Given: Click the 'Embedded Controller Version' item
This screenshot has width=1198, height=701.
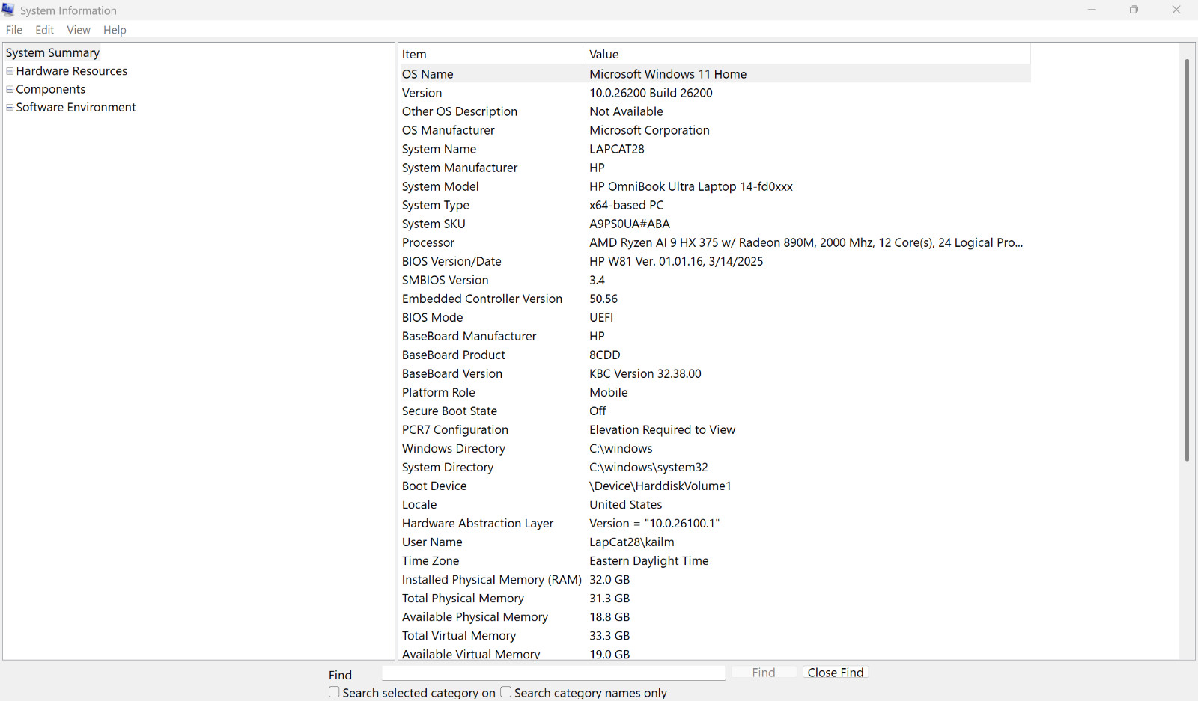Looking at the screenshot, I should pyautogui.click(x=482, y=299).
